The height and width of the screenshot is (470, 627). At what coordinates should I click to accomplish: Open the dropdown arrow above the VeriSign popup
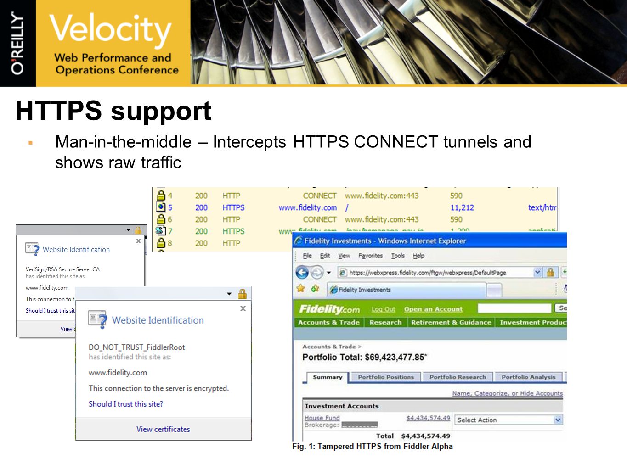128,230
